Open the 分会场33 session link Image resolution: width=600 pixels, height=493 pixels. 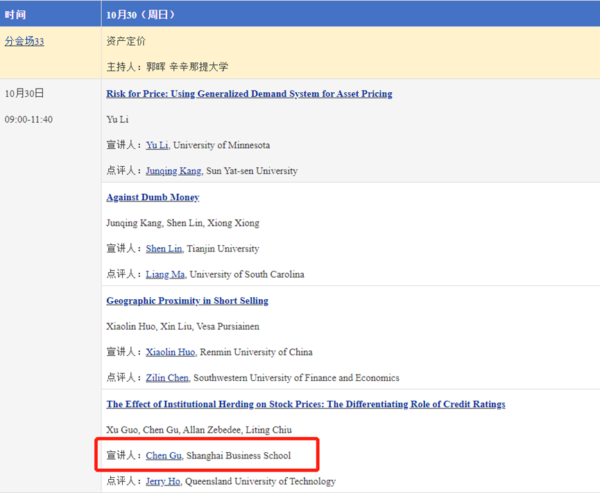pyautogui.click(x=24, y=41)
